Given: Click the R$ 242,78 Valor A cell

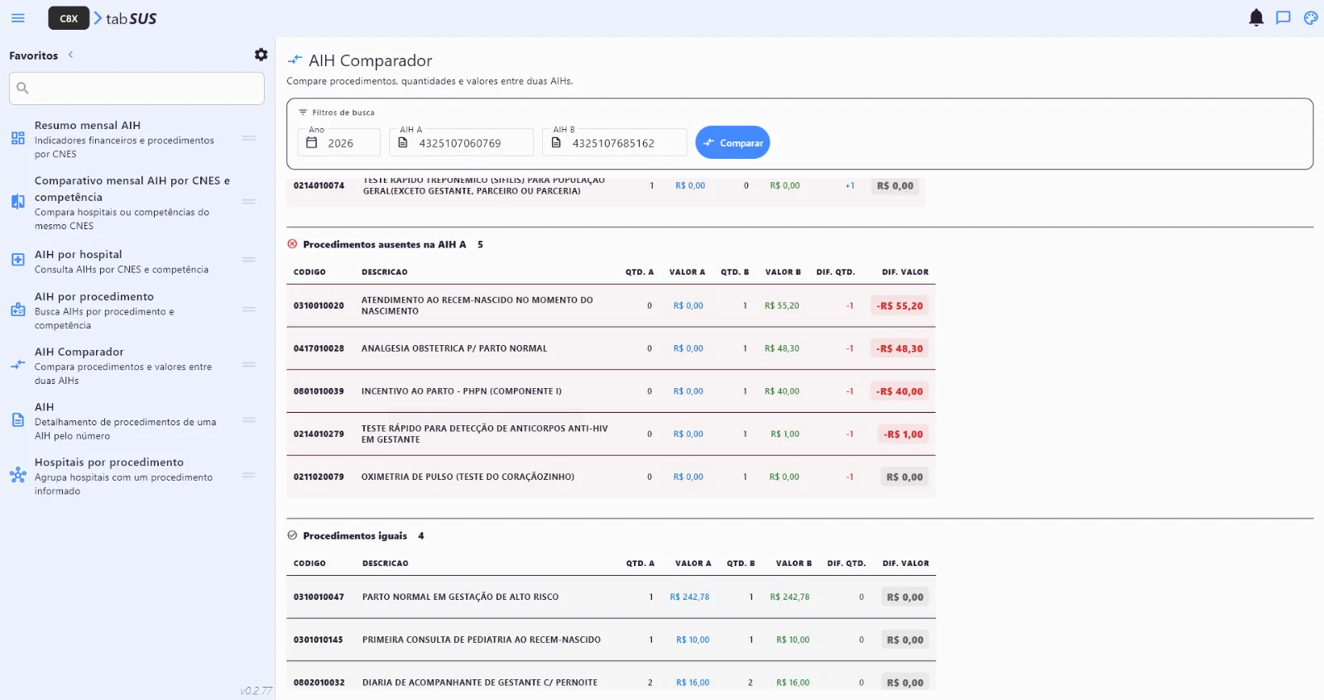Looking at the screenshot, I should [689, 597].
